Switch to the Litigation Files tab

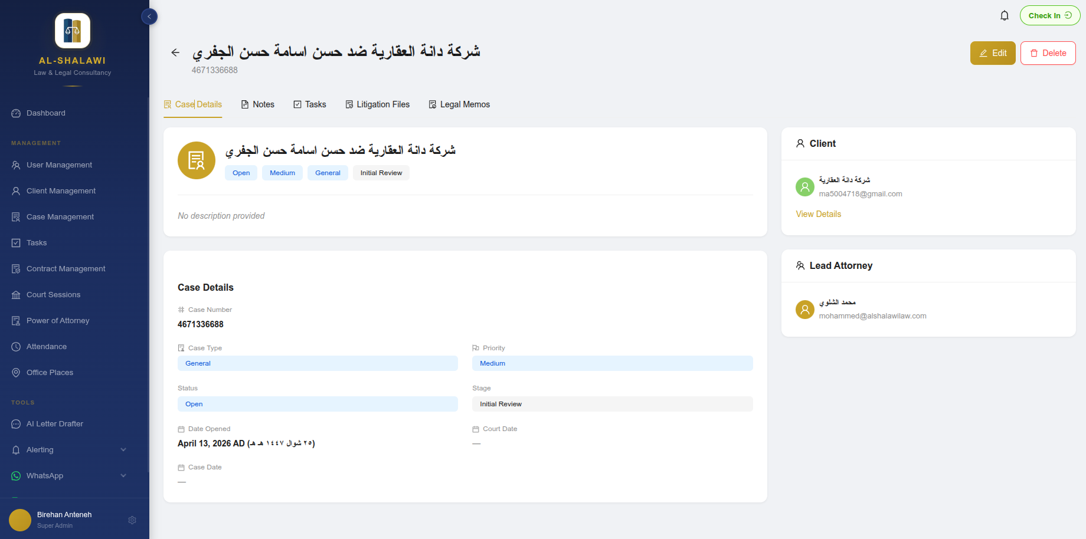[378, 104]
